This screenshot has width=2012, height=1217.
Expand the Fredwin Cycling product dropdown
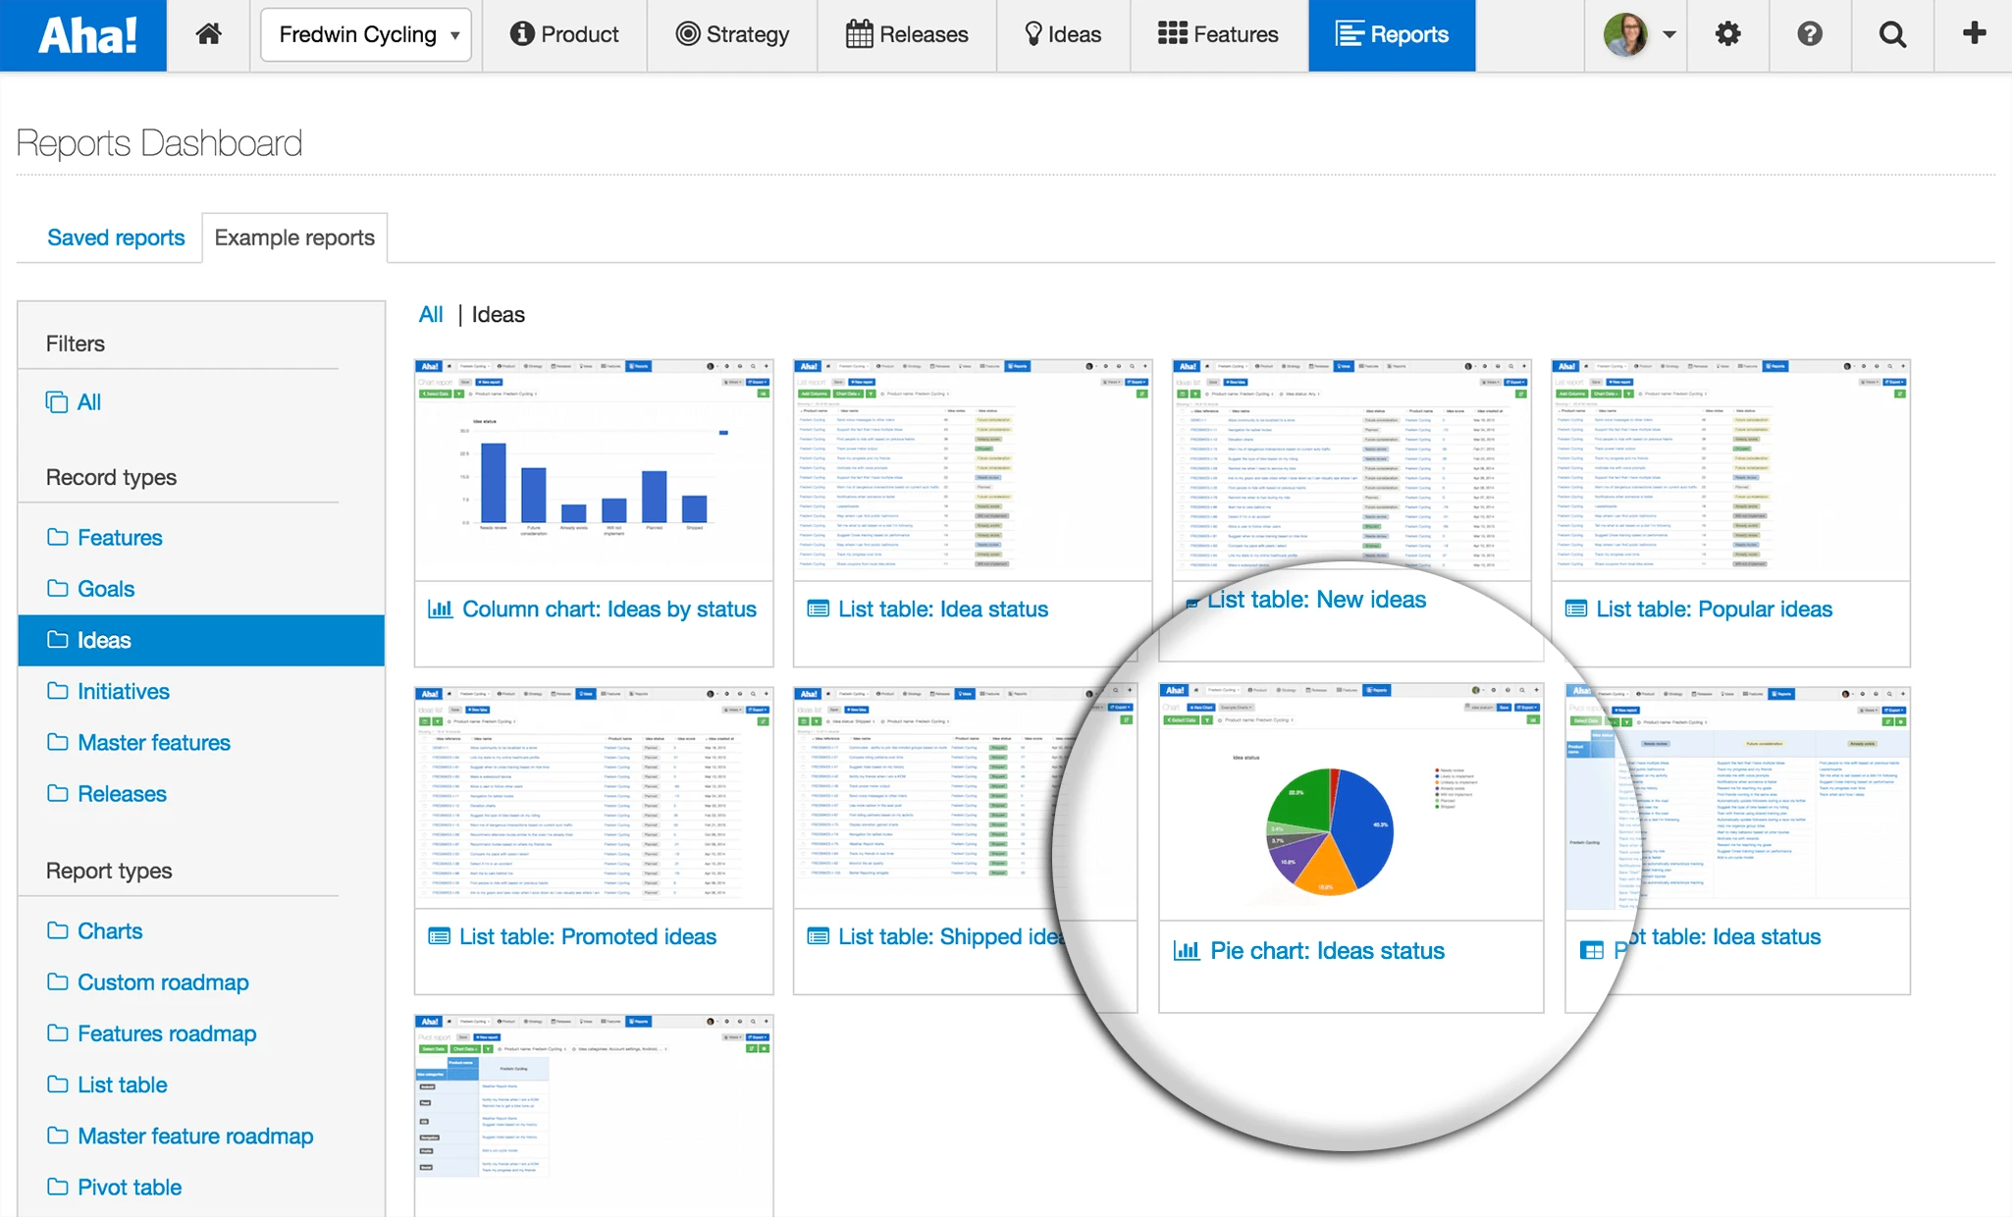point(366,34)
